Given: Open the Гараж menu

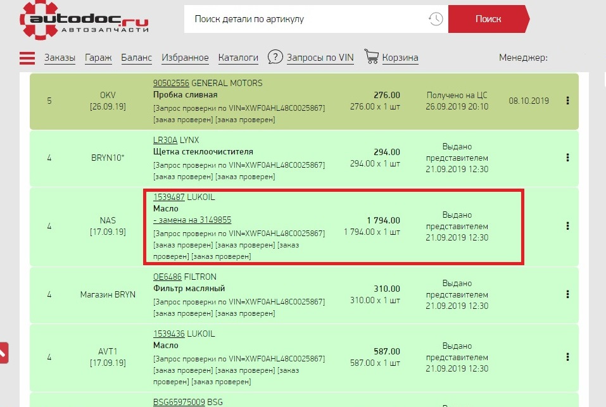Looking at the screenshot, I should [98, 58].
